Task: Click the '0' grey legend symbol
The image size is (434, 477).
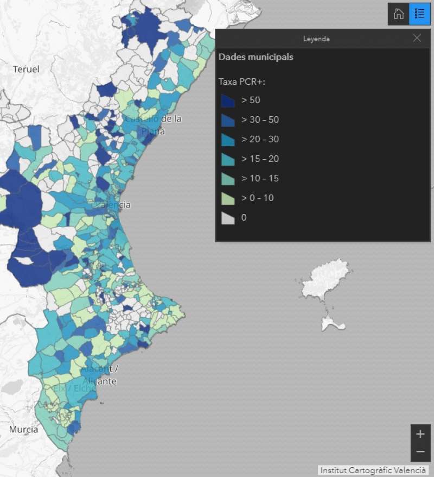Action: click(228, 218)
